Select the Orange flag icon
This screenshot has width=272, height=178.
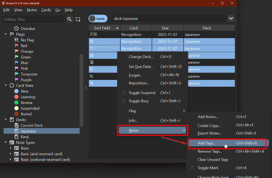(16, 51)
